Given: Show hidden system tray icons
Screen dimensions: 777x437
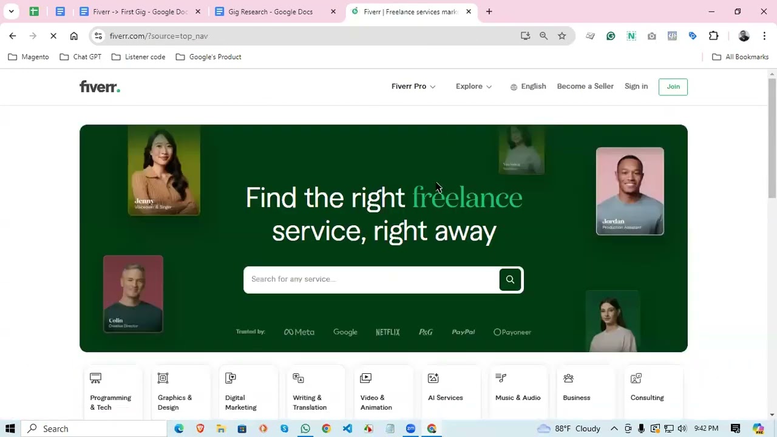Looking at the screenshot, I should tap(614, 429).
